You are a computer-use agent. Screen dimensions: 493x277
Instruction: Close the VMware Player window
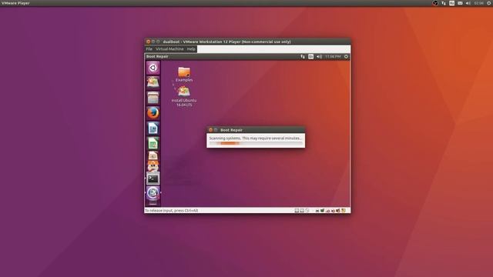[x=148, y=42]
